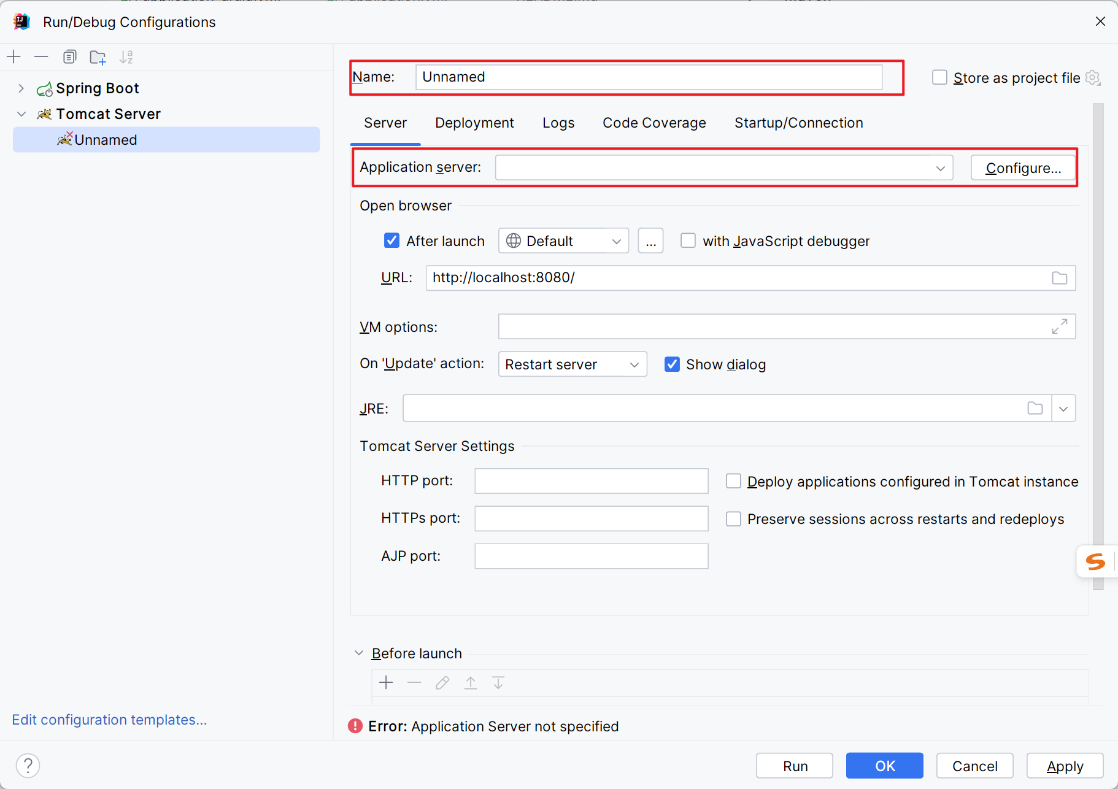Click the Configure... button
Image resolution: width=1118 pixels, height=789 pixels.
click(1023, 168)
